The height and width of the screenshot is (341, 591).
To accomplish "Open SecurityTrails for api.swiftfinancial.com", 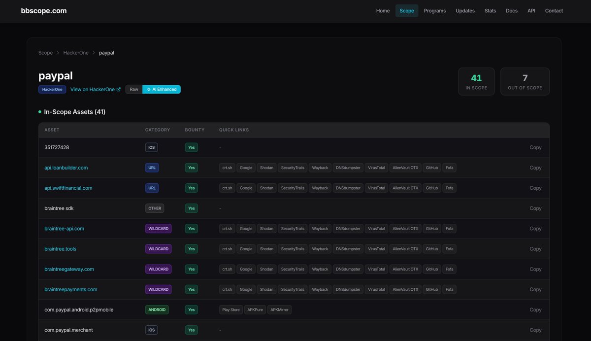I will point(293,188).
